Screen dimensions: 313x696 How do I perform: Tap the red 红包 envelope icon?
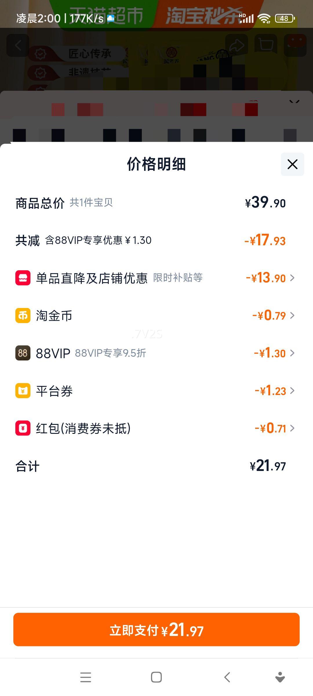tap(23, 428)
